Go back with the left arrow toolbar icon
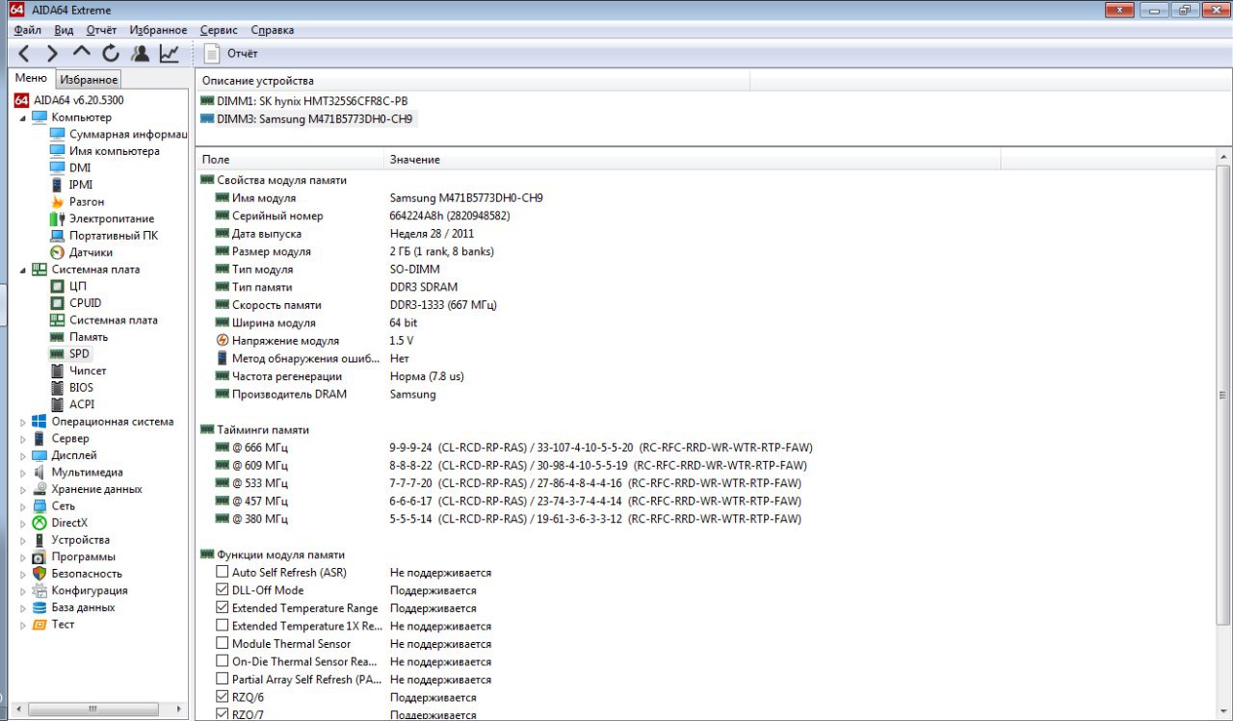1233x721 pixels. [24, 54]
